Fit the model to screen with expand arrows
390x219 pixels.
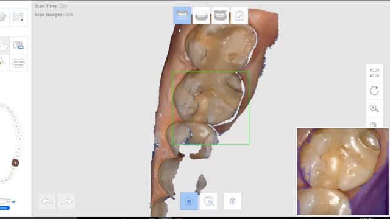[374, 73]
